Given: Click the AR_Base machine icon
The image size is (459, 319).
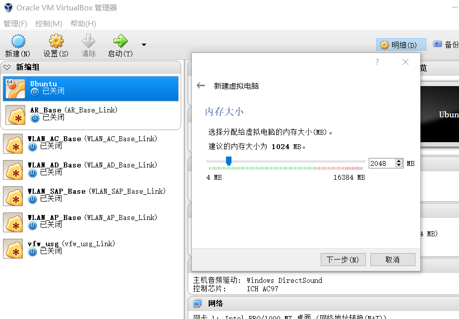Looking at the screenshot, I should pos(15,115).
